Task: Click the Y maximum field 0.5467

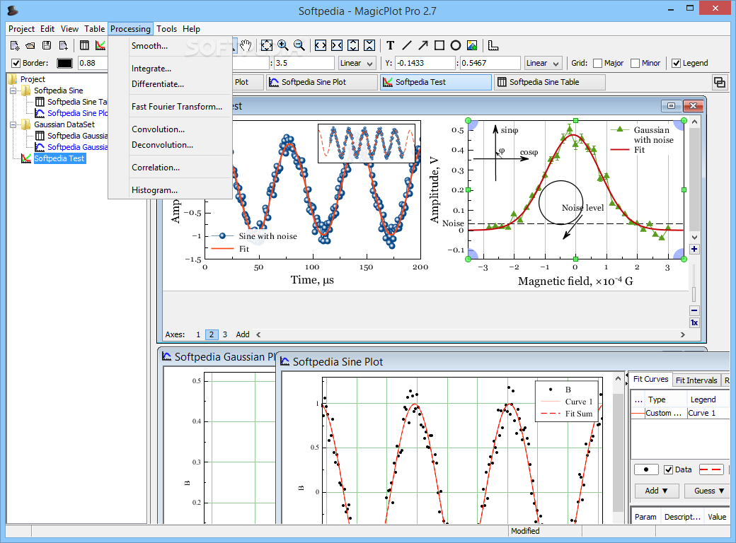Action: 490,63
